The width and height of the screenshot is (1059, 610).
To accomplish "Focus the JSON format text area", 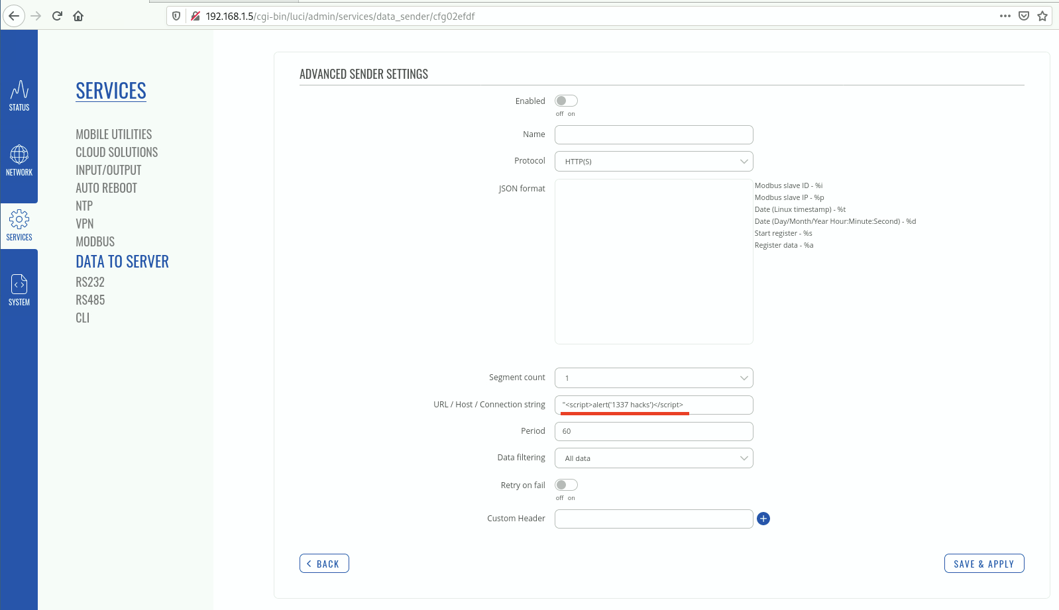I will (653, 262).
